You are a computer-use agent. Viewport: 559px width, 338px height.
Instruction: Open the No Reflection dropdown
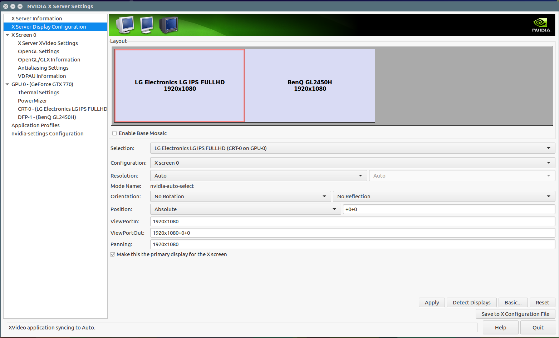click(x=444, y=197)
